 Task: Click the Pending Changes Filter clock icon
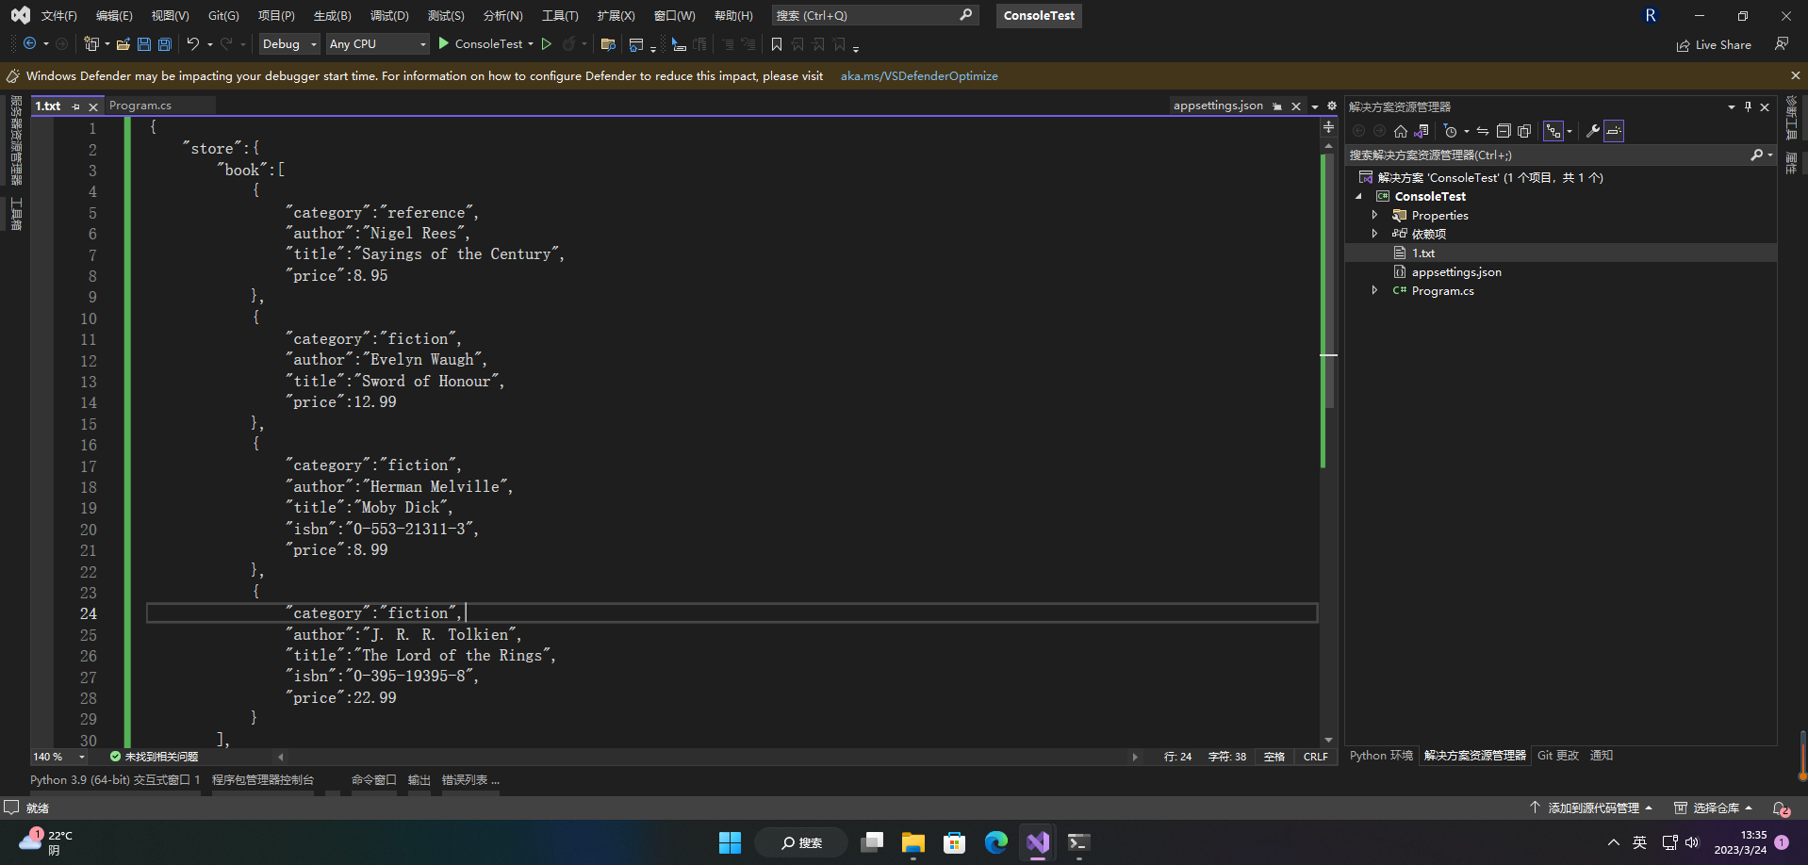tap(1451, 131)
